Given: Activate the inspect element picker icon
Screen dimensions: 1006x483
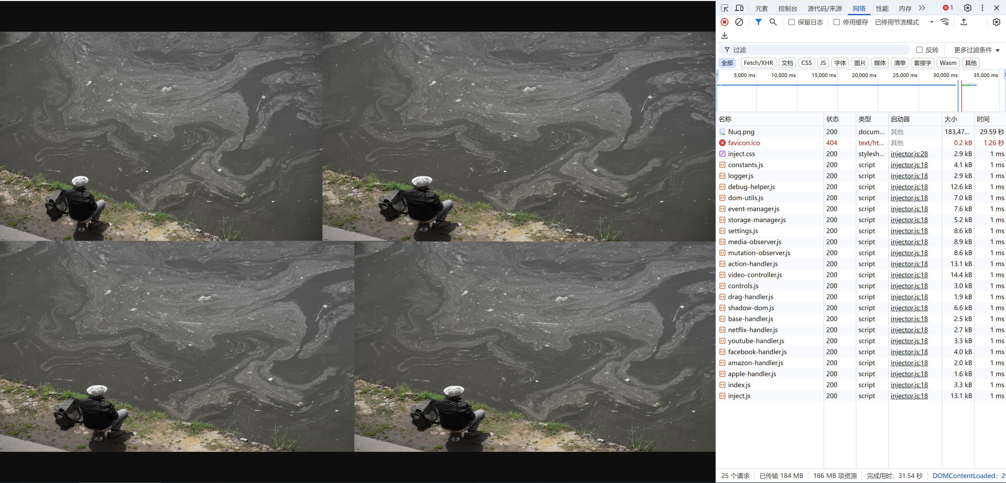Looking at the screenshot, I should pyautogui.click(x=724, y=8).
